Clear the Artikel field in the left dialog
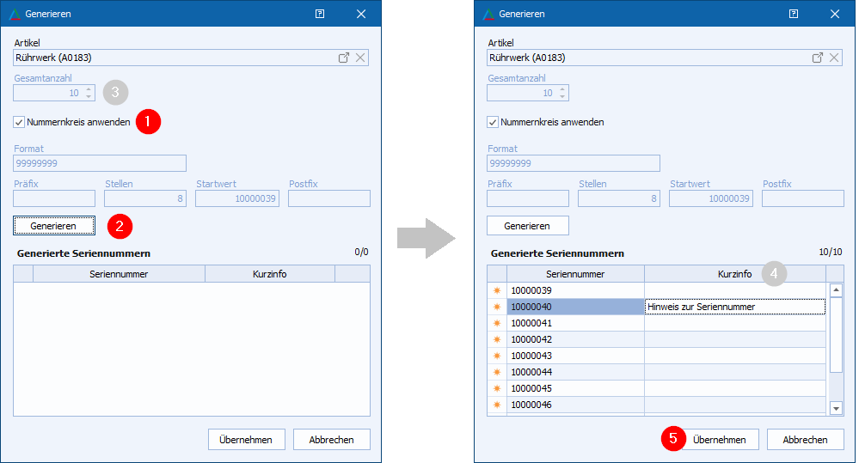 click(x=360, y=58)
